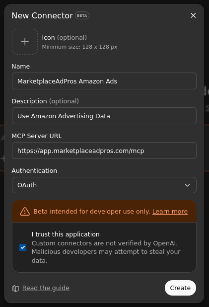Click the MCP Server URL field

pyautogui.click(x=104, y=151)
